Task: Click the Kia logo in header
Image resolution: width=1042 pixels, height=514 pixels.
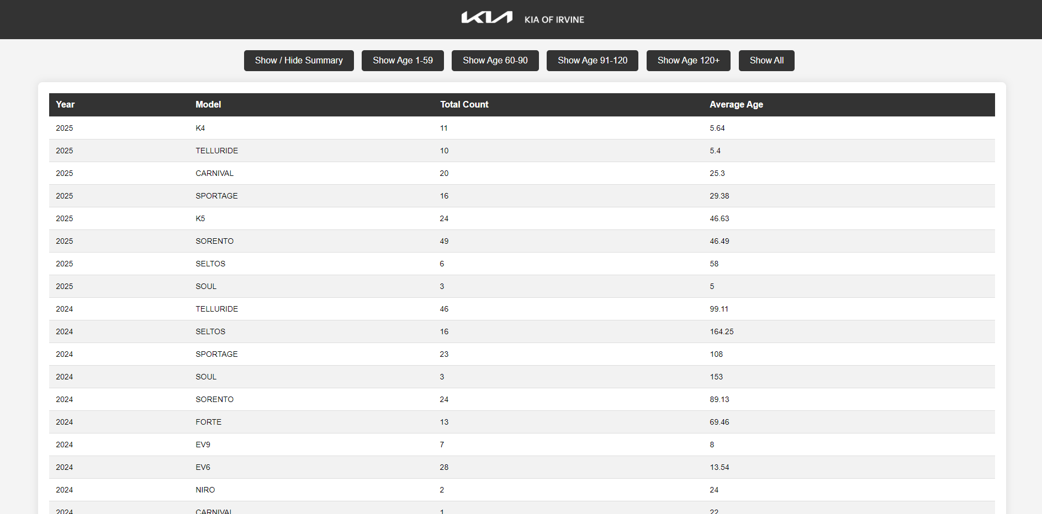Action: point(486,18)
